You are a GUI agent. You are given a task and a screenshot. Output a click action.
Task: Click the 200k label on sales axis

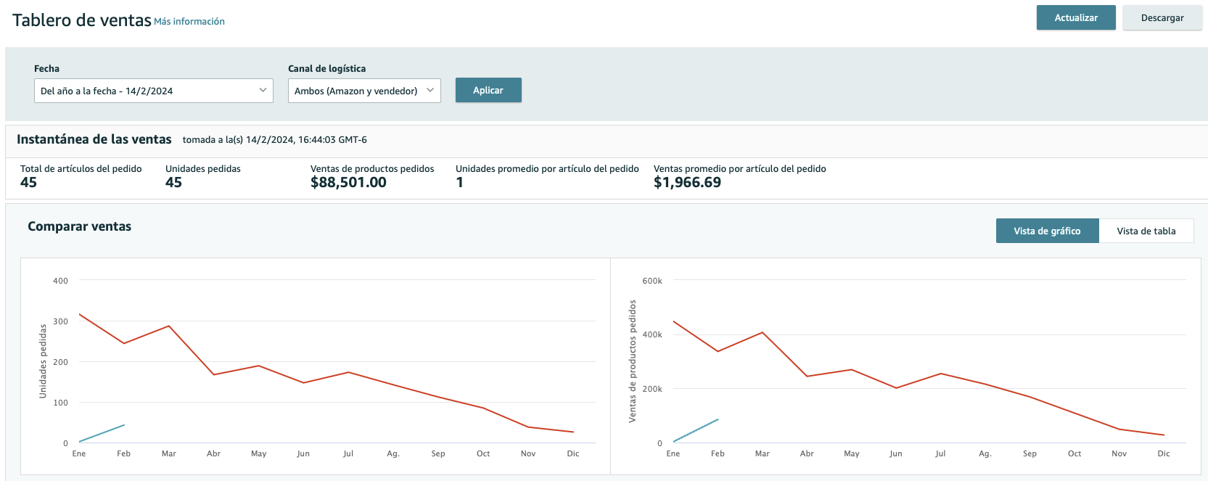click(x=652, y=389)
